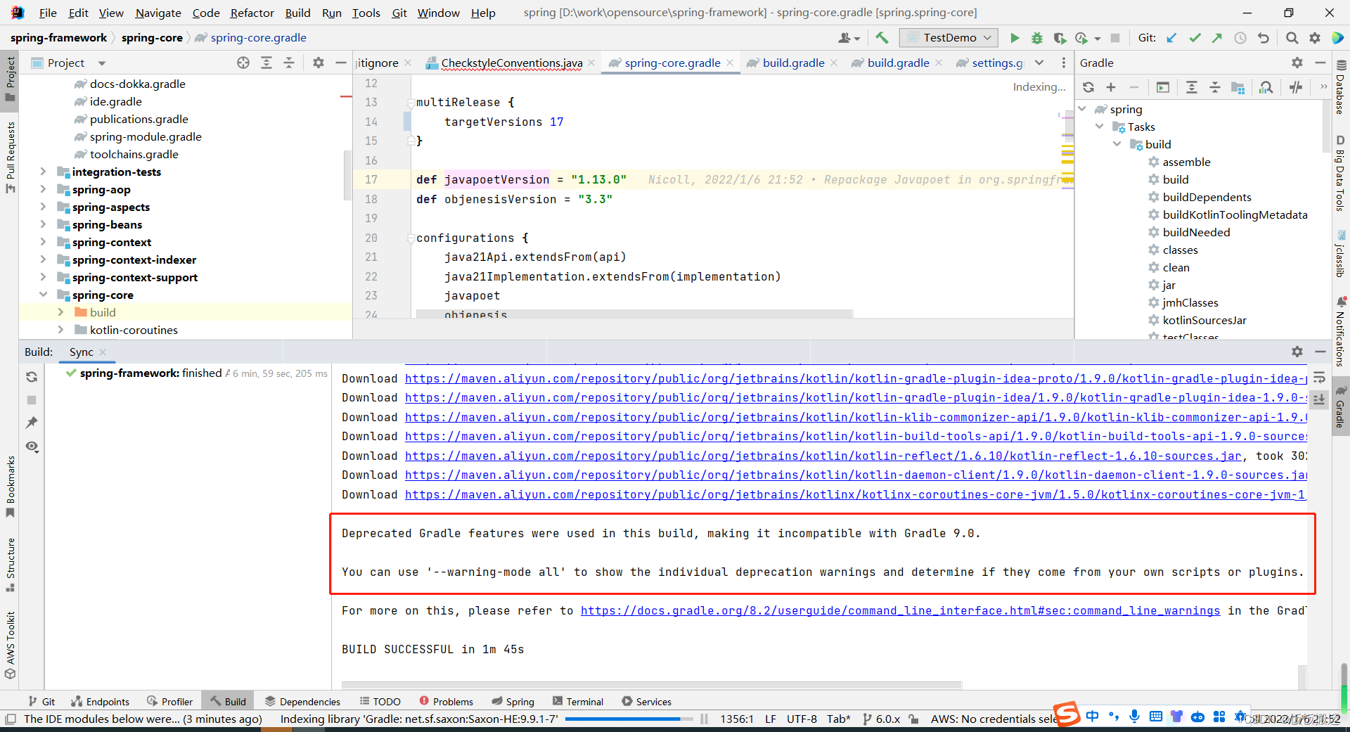Commit changes via the green checkmark icon
Viewport: 1350px width, 732px height.
click(x=1195, y=37)
